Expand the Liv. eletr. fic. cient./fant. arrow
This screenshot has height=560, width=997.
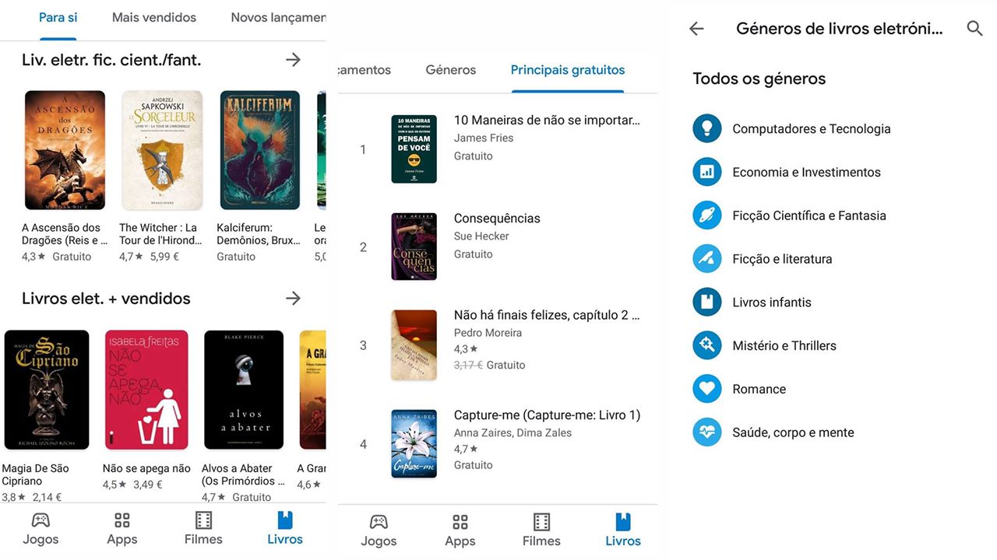point(293,60)
